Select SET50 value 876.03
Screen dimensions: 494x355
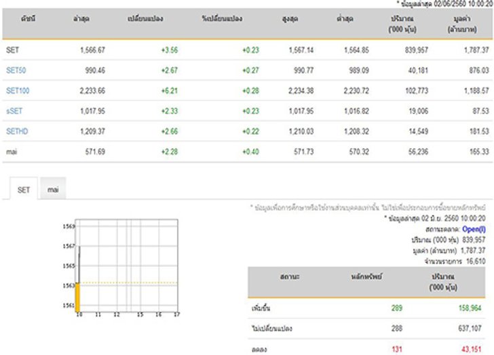pos(479,70)
